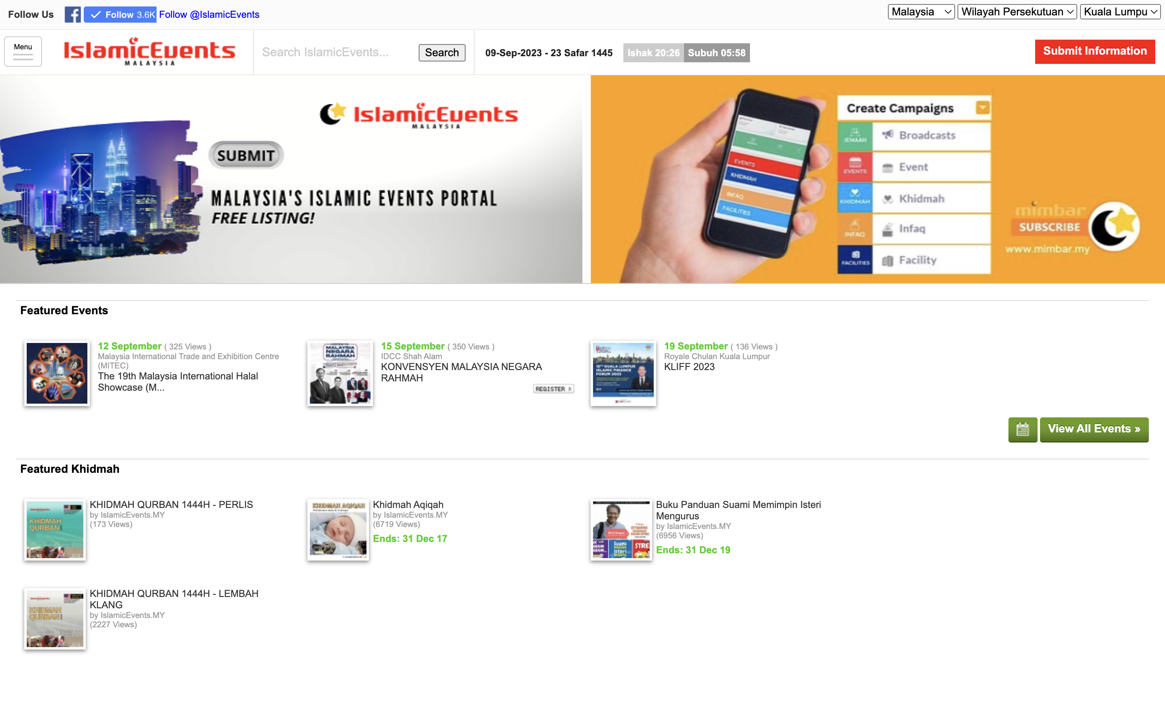Click the date 09-Sep-2023 - 23 Safar 1445

pos(549,53)
